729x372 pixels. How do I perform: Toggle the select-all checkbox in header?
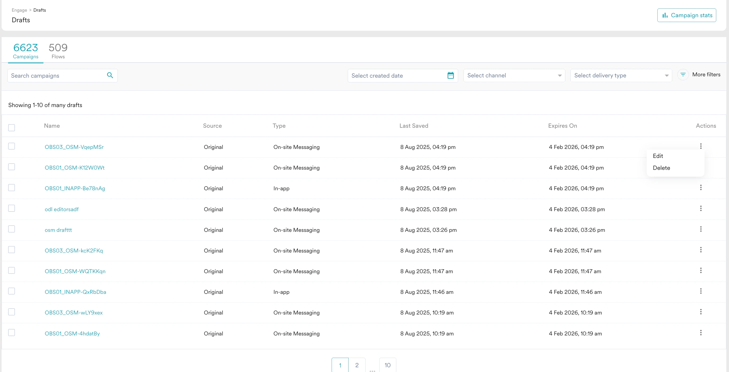12,128
